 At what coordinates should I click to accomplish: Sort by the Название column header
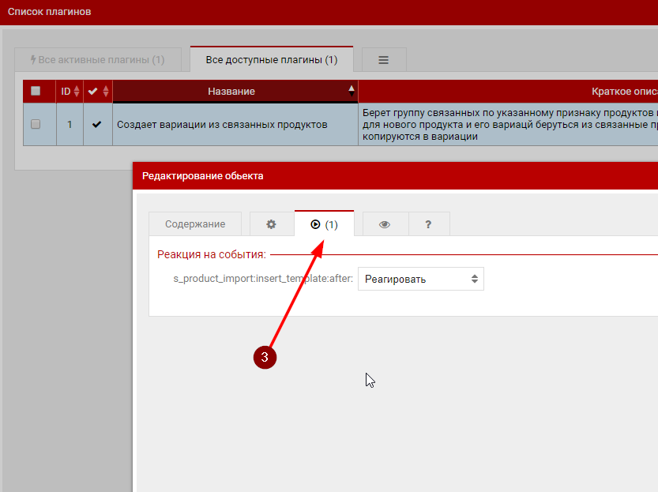[x=232, y=92]
